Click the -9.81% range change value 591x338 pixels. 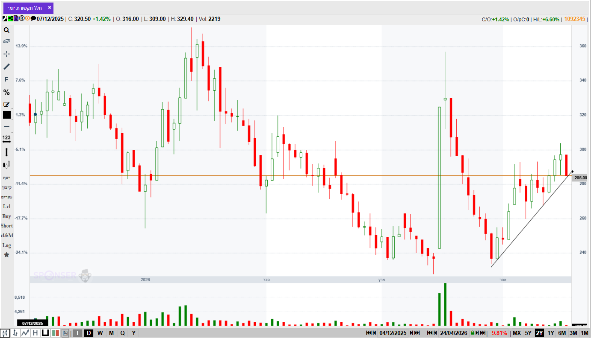499,333
